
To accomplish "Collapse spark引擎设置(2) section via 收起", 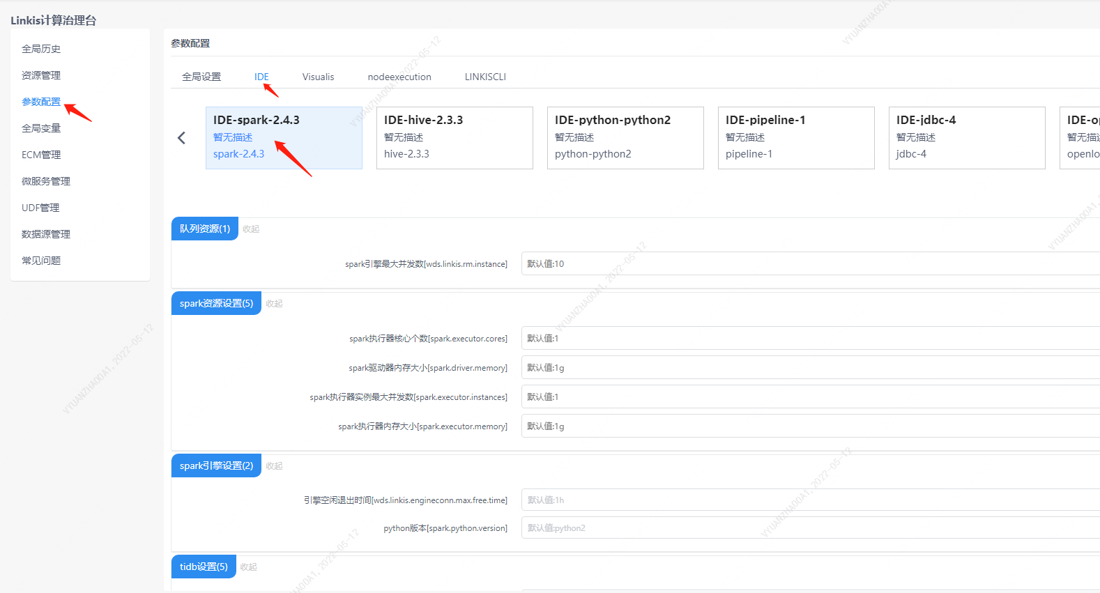I will click(274, 466).
